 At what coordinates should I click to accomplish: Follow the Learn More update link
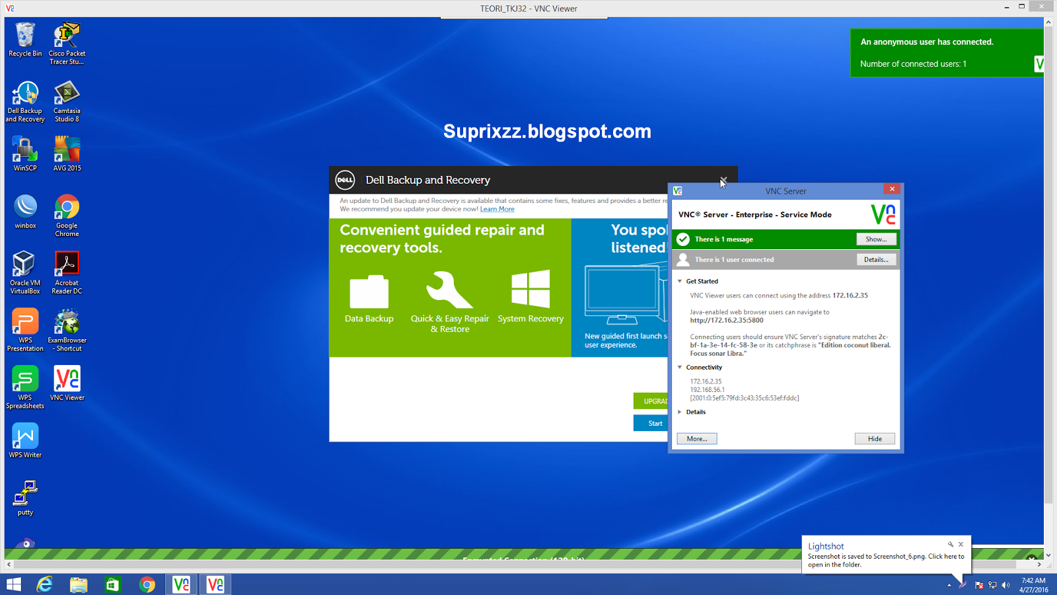(497, 209)
